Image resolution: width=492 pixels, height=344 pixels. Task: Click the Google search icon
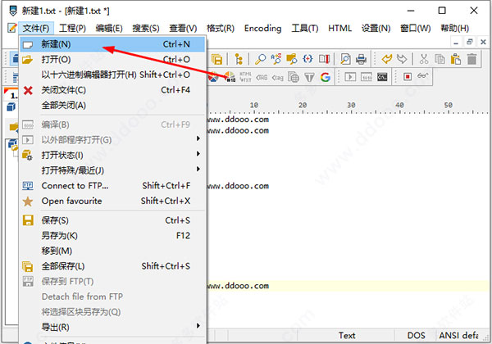pos(326,77)
